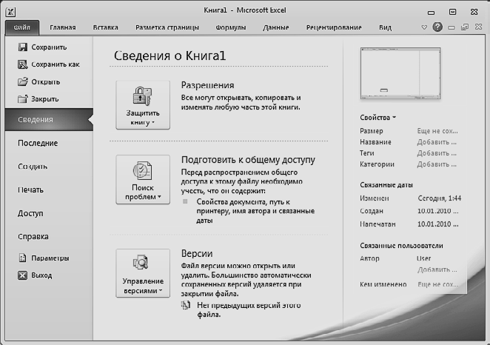Open the Данные tab
This screenshot has height=345, width=490.
click(275, 27)
